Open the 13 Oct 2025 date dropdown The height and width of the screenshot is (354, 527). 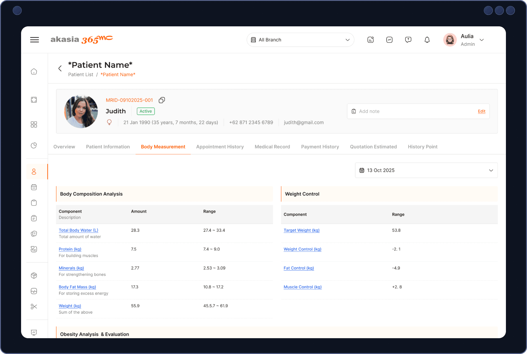tap(426, 170)
